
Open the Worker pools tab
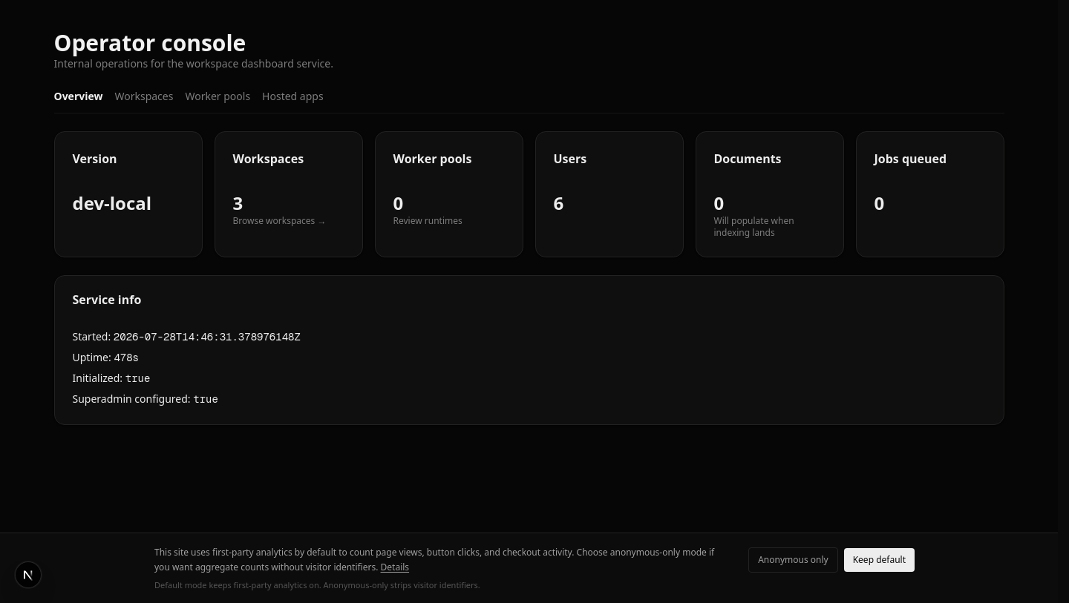[218, 96]
